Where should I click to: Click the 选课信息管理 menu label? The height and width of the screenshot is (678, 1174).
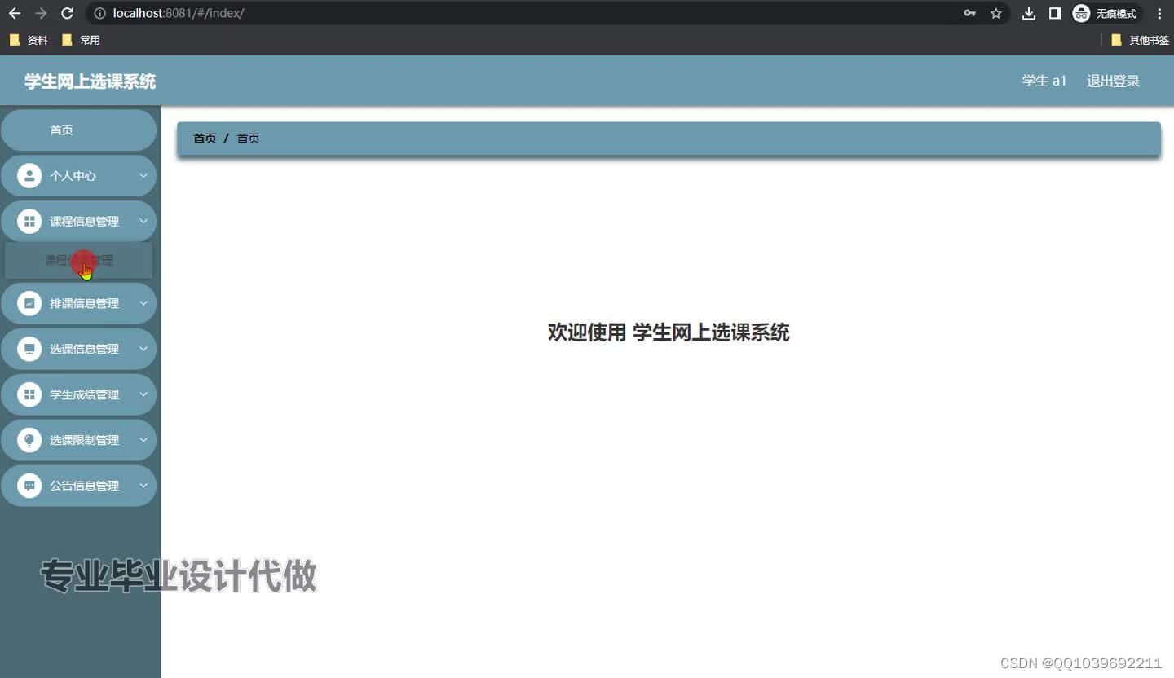click(x=84, y=349)
